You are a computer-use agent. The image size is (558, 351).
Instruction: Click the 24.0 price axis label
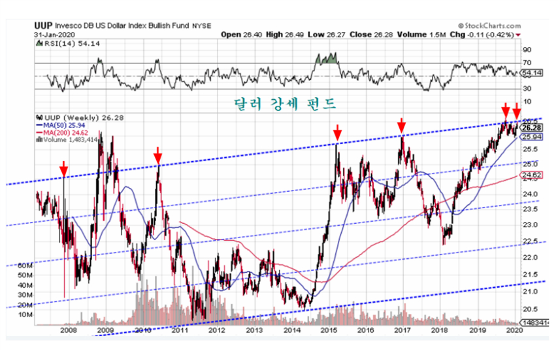tap(531, 194)
